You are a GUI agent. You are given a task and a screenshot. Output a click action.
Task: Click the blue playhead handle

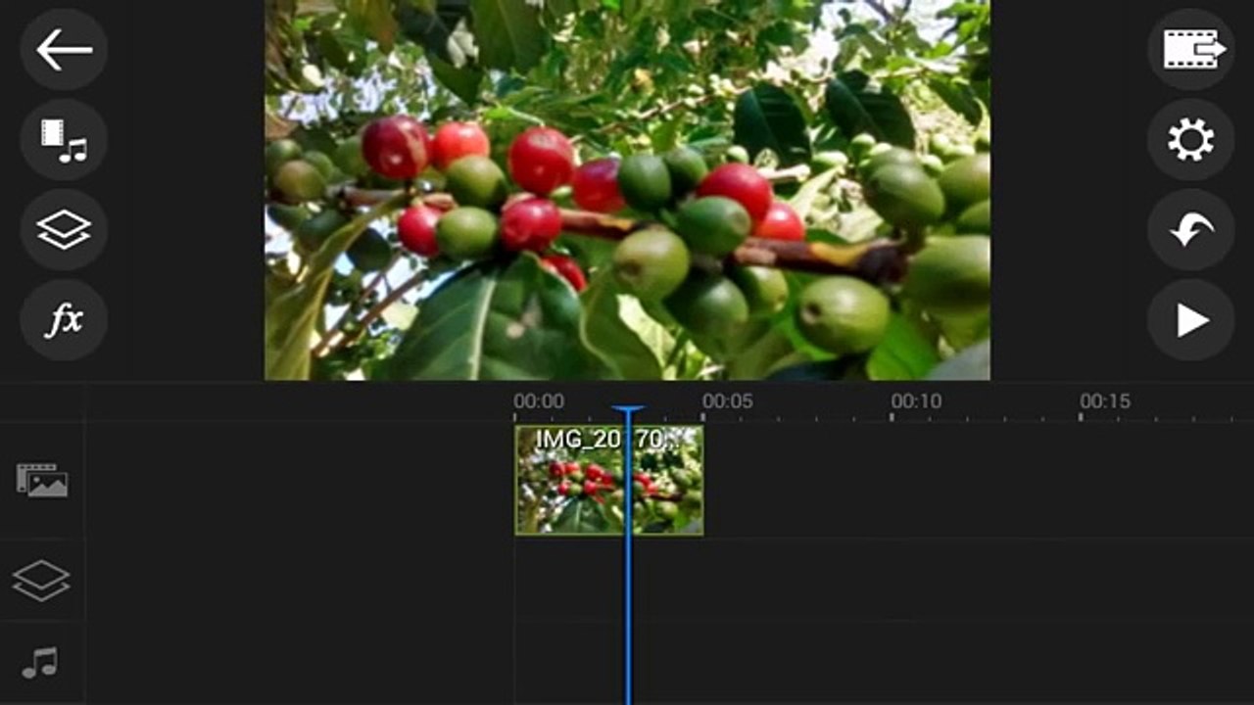tap(628, 411)
